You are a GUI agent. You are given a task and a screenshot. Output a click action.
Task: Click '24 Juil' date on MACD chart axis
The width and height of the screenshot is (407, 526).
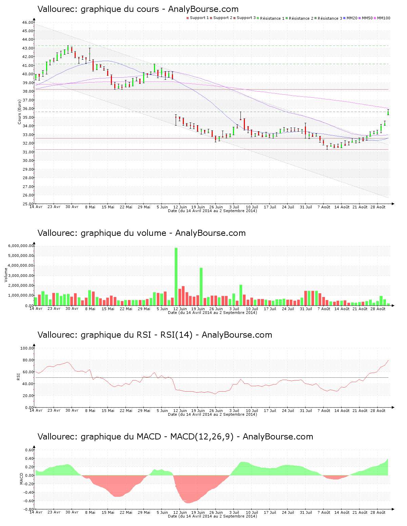[288, 512]
